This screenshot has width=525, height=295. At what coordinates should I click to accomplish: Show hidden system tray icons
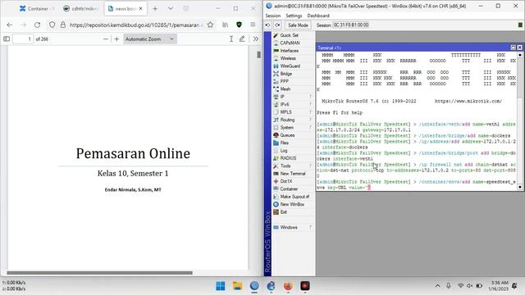pyautogui.click(x=437, y=286)
